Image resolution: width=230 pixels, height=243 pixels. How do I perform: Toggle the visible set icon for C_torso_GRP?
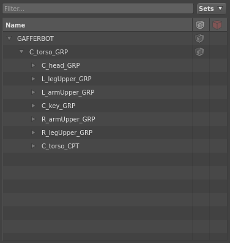click(199, 52)
